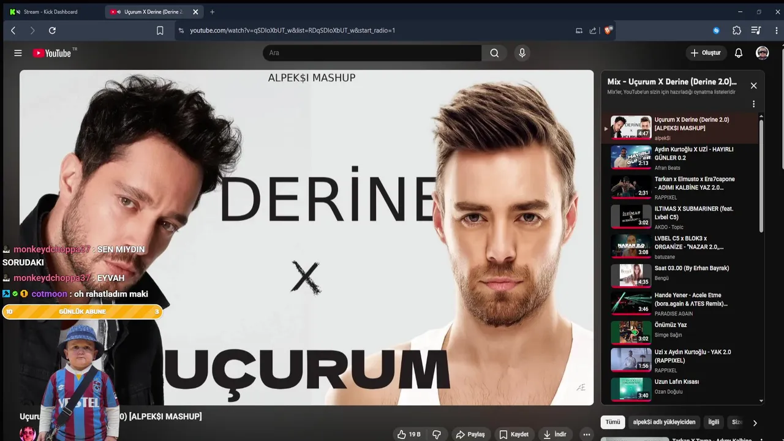Screen dimensions: 784x441
Task: Open Önümüz Yaz video thumbnail
Action: (x=631, y=333)
